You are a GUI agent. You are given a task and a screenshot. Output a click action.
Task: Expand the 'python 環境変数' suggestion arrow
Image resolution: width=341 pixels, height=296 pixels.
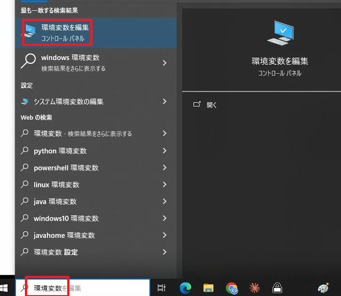click(164, 151)
